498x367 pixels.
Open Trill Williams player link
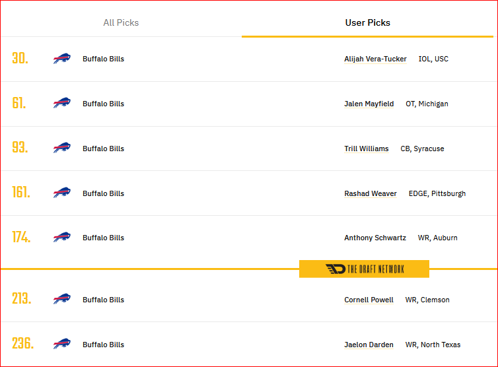coord(367,149)
